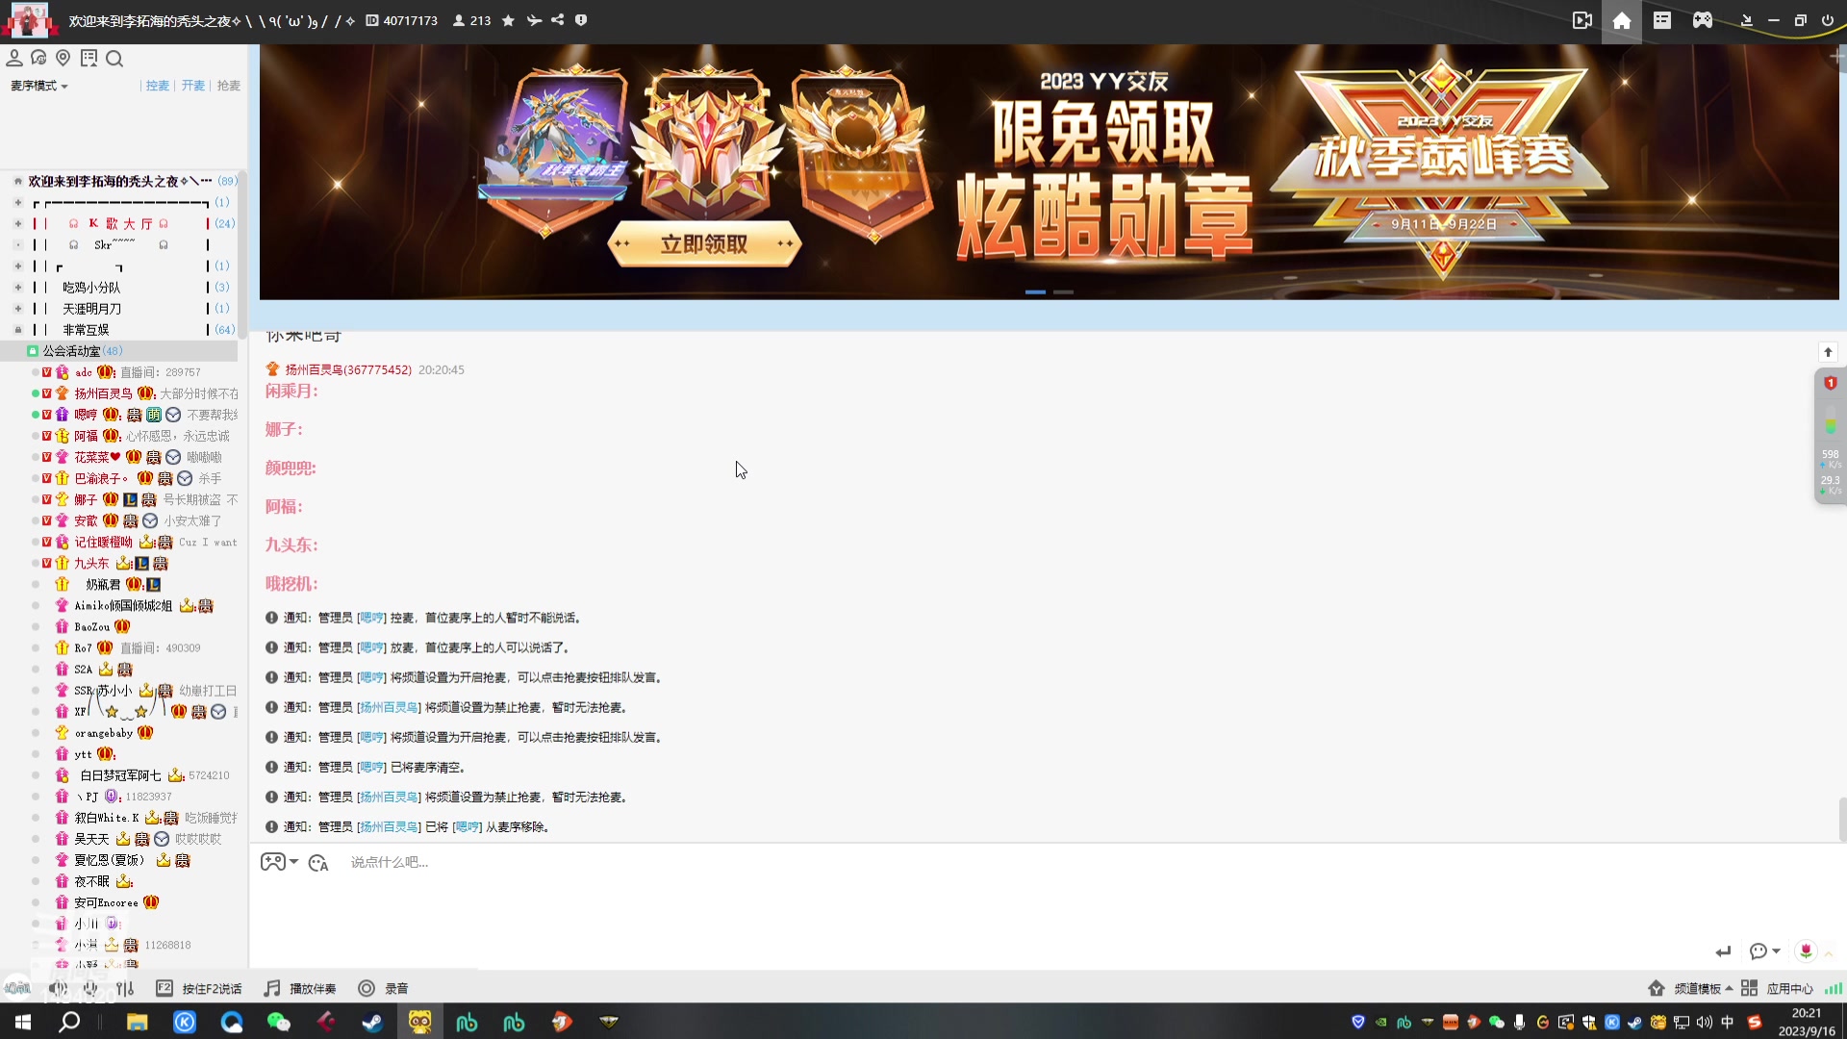Click the share icon in title bar
The image size is (1847, 1039).
(x=558, y=20)
